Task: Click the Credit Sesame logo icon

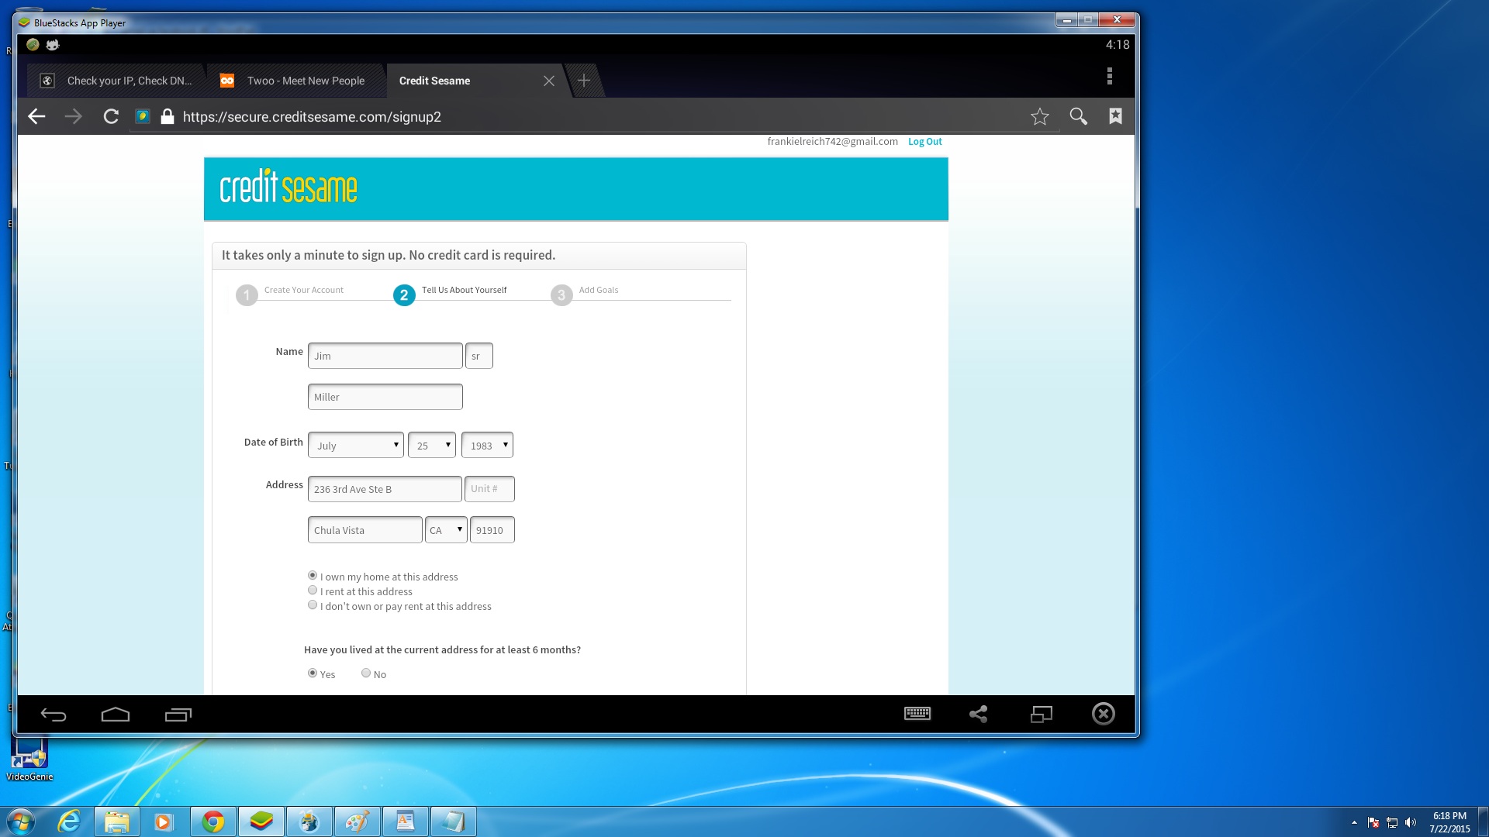Action: [288, 188]
